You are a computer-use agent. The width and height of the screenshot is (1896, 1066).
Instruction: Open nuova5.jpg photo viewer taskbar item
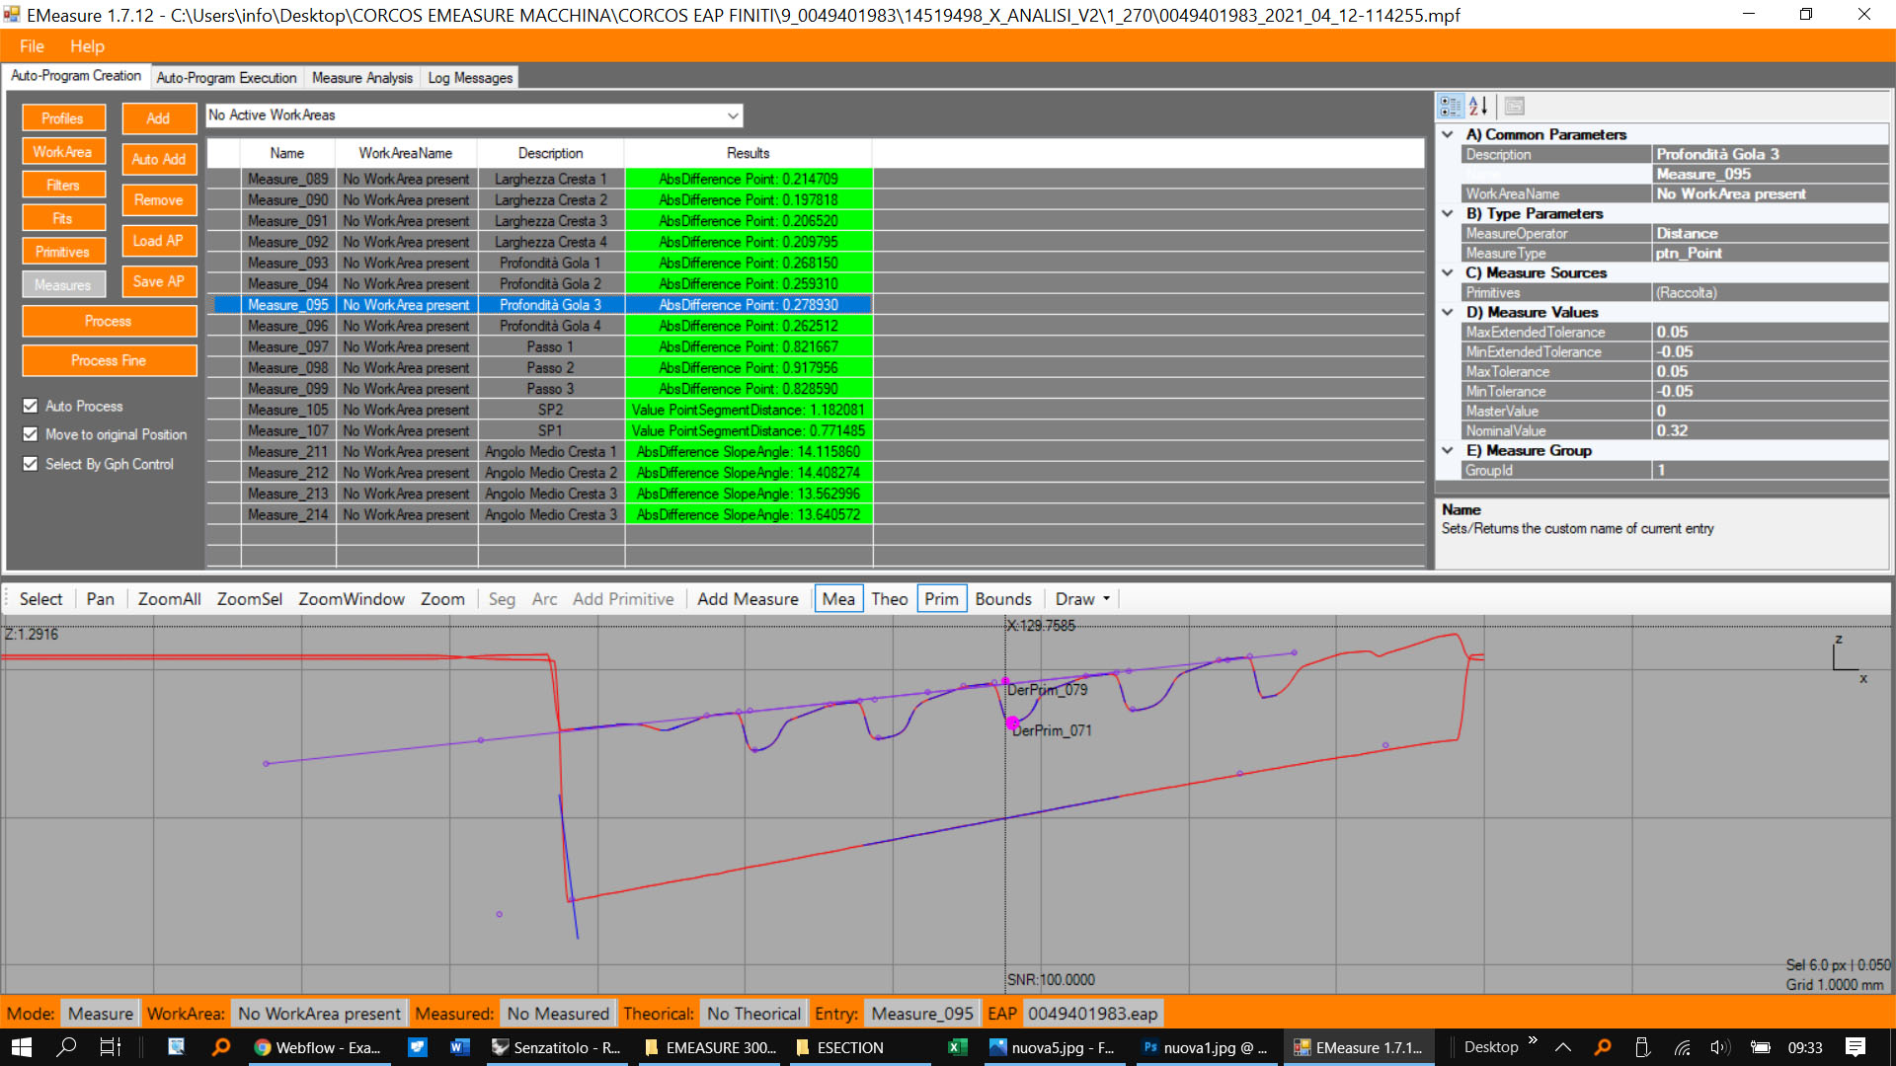(x=1053, y=1047)
